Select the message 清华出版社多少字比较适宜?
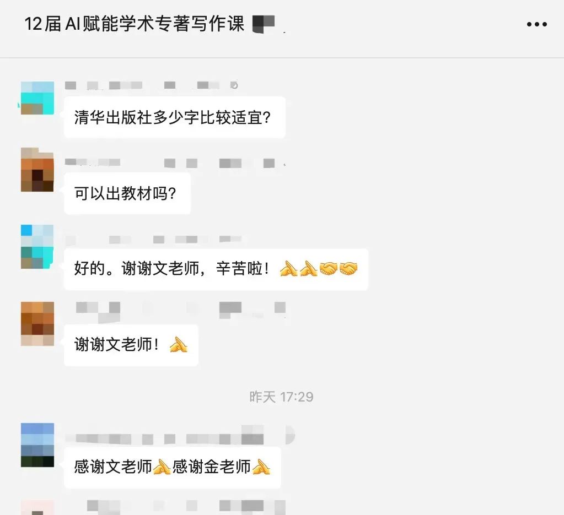The width and height of the screenshot is (564, 515). click(174, 117)
